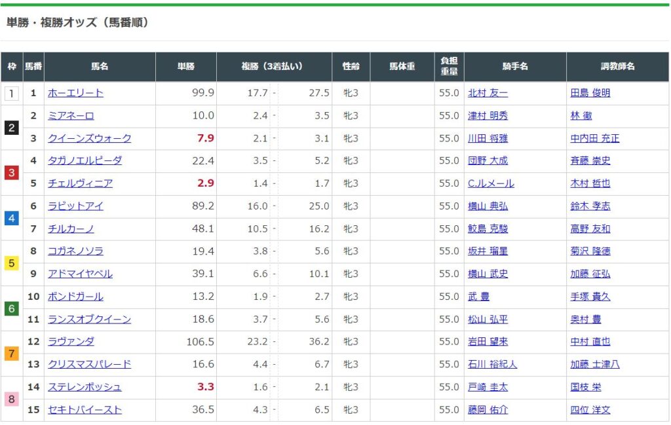Open jockey 武 豊 profile
Image resolution: width=671 pixels, height=425 pixels.
[478, 297]
